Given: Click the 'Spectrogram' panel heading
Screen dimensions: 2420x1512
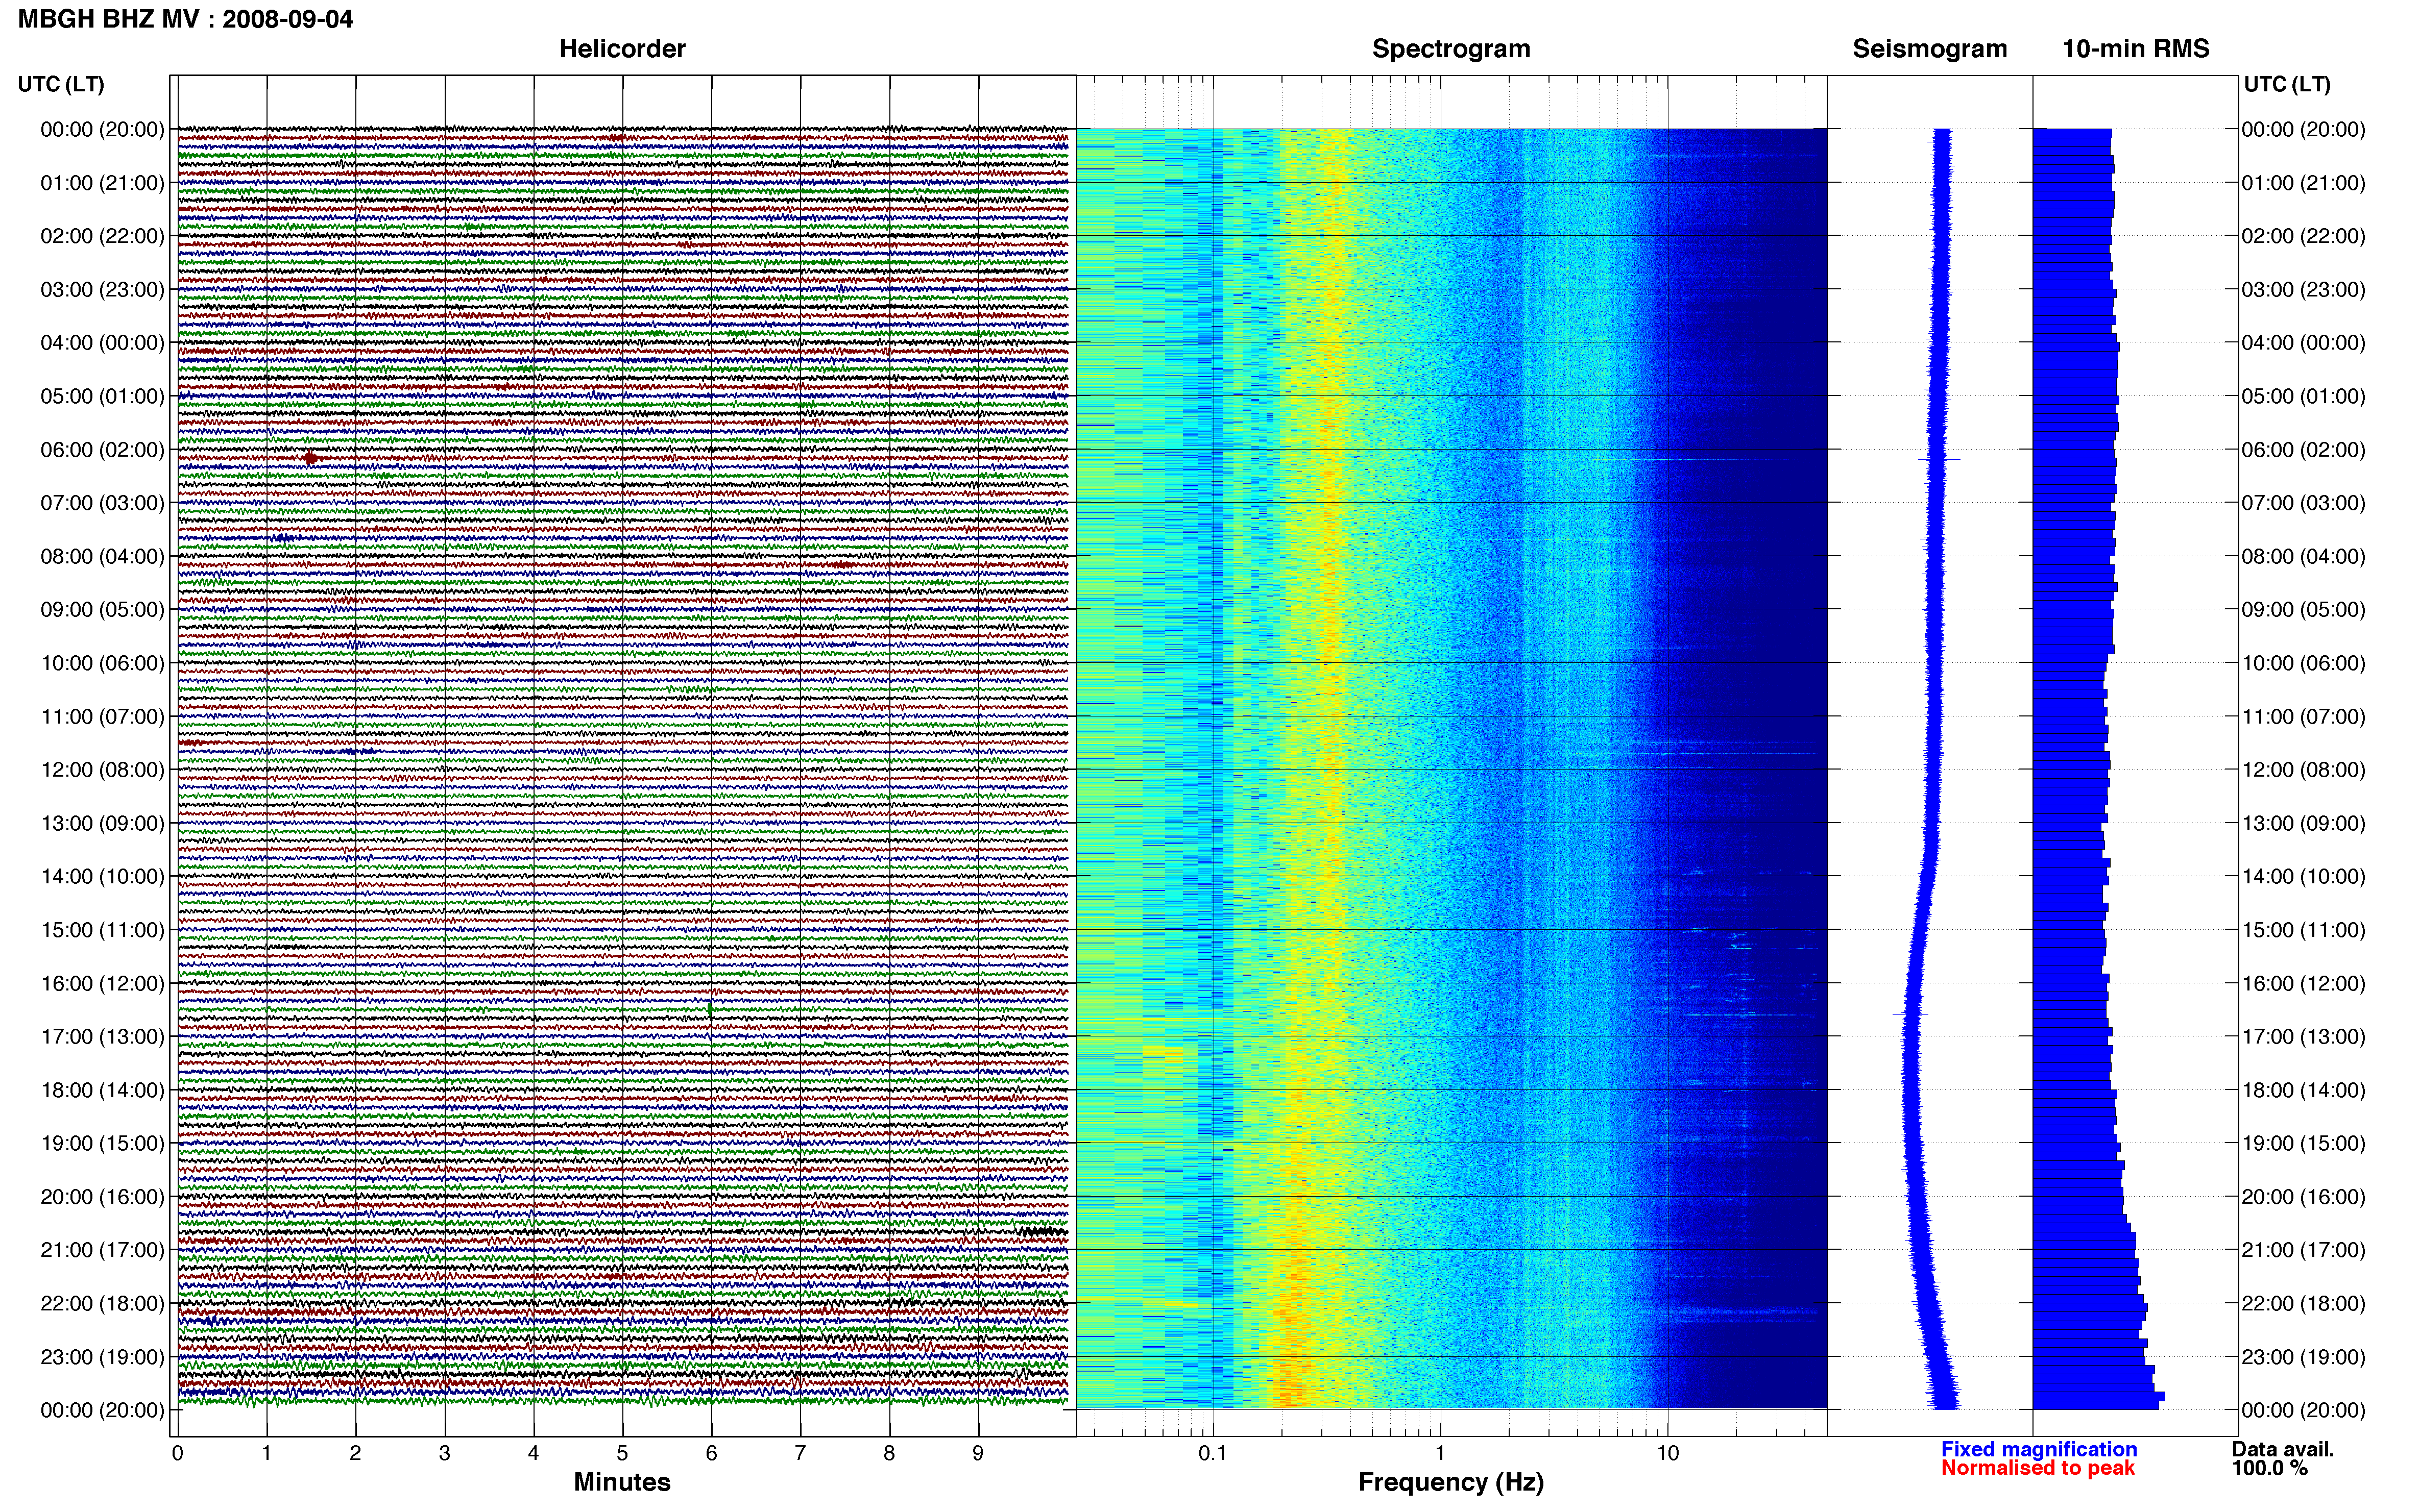Looking at the screenshot, I should point(1450,49).
